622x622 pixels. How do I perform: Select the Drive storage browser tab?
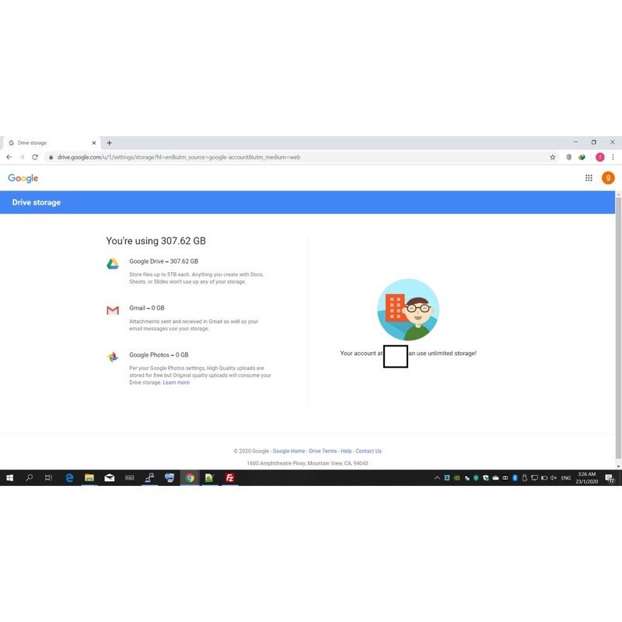(51, 143)
